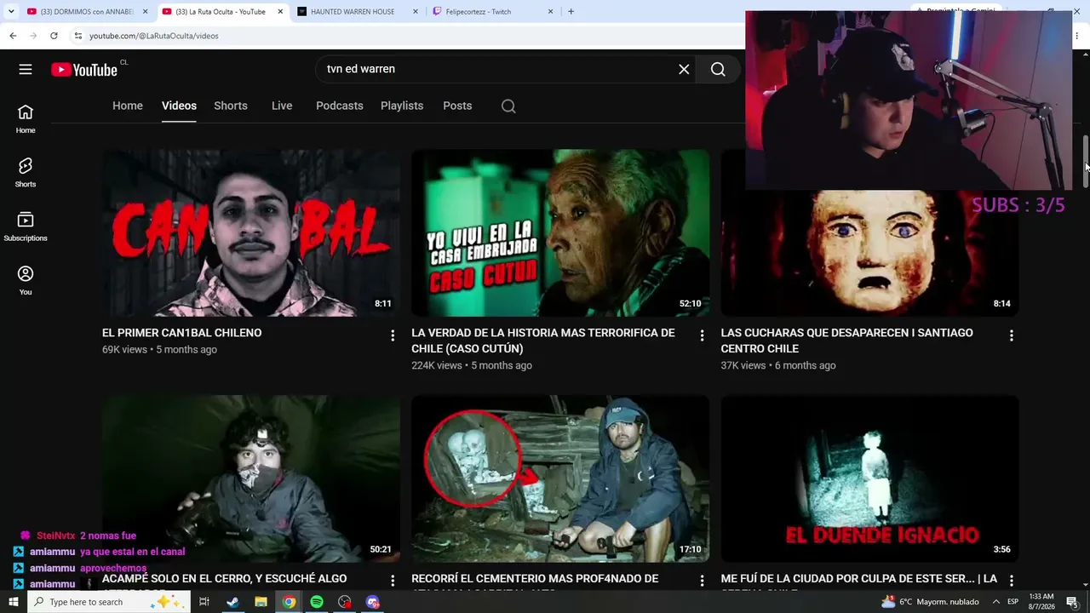Open LA VERDAD DE LA HISTORIA MAS TERRORIFICA title
Screen dimensions: 1090x613
click(543, 341)
